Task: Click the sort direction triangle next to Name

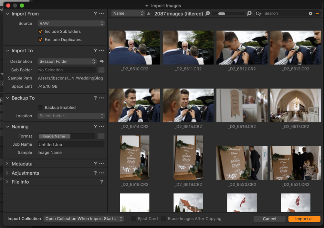Action: (148, 13)
